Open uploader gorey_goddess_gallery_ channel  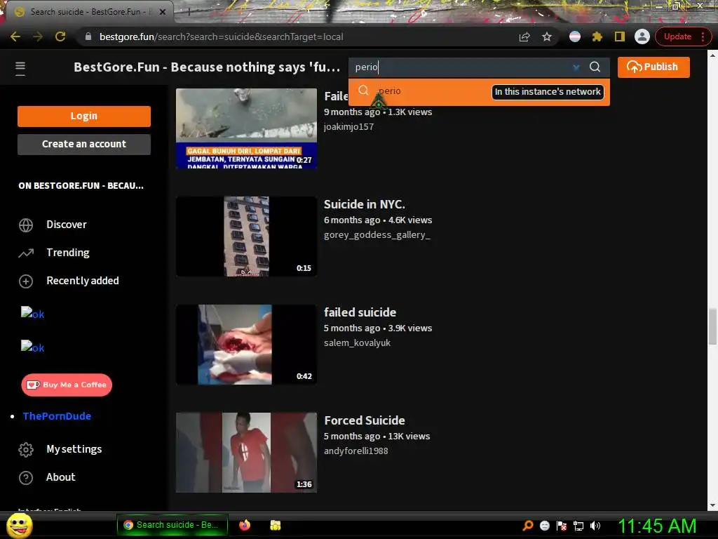click(x=377, y=235)
